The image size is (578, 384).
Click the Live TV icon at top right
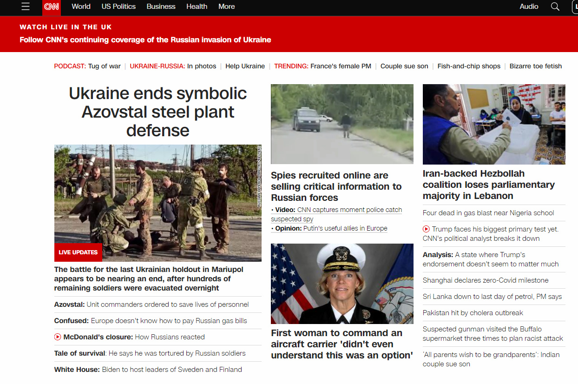point(575,7)
